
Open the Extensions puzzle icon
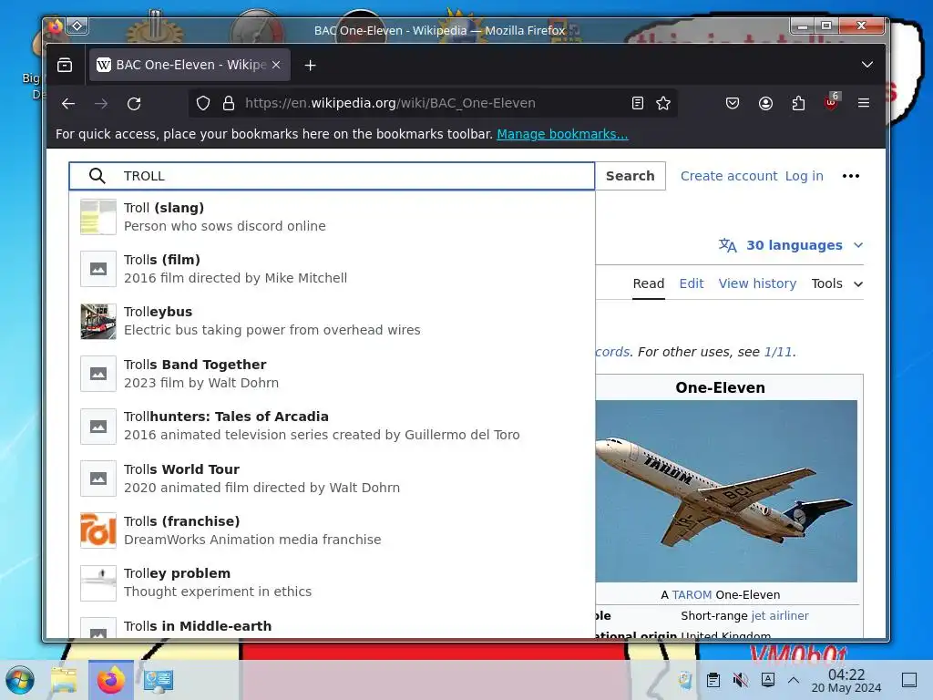point(798,104)
